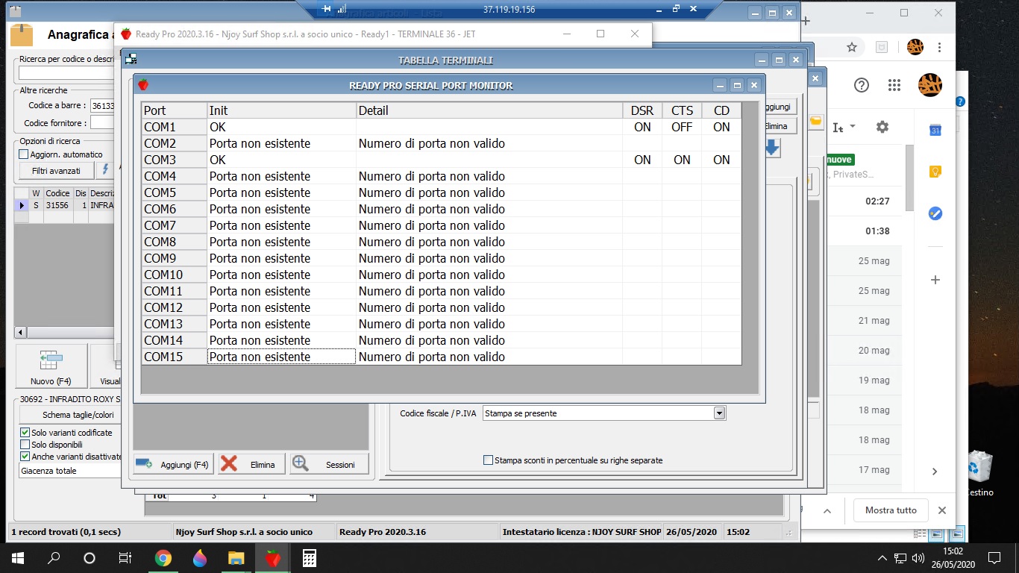Select the COM15 Init cell
Image resolution: width=1019 pixels, height=573 pixels.
coord(282,357)
